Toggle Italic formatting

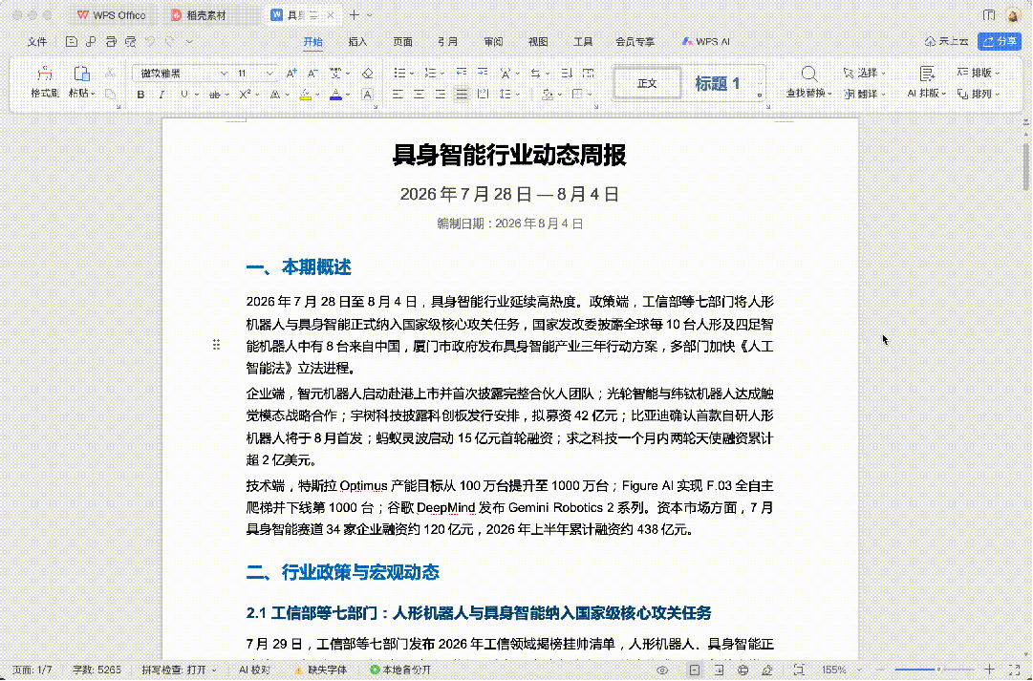click(162, 95)
